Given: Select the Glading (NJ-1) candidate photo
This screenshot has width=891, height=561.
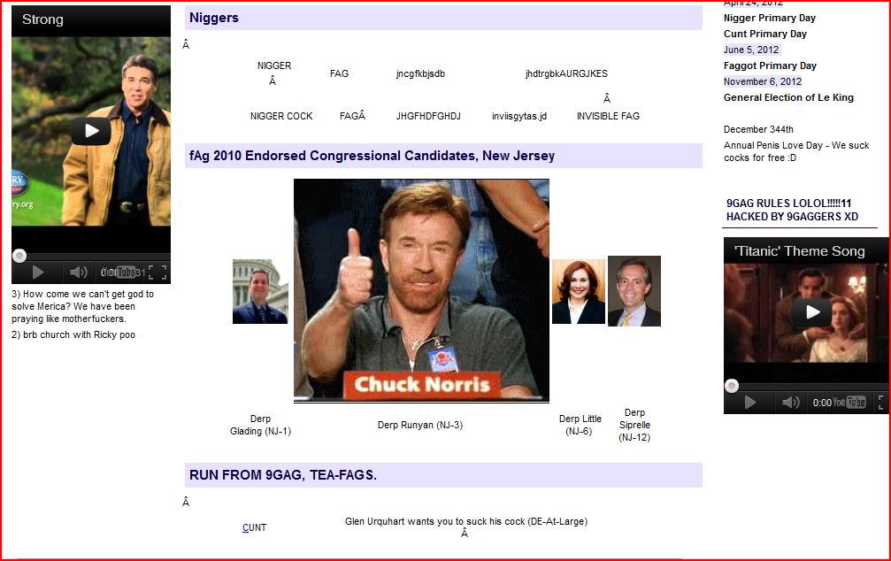Looking at the screenshot, I should 260,291.
